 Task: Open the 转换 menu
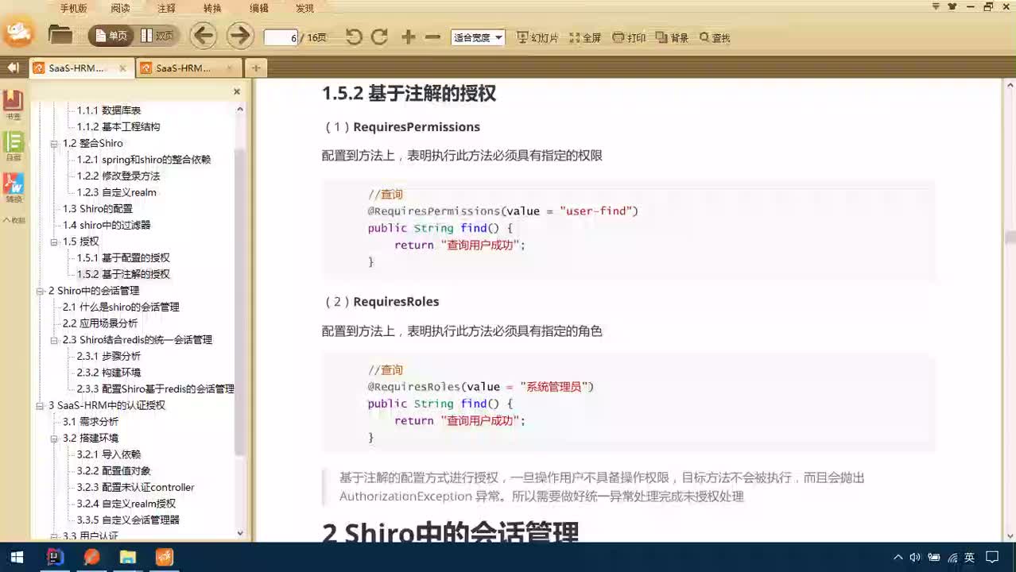[x=212, y=8]
